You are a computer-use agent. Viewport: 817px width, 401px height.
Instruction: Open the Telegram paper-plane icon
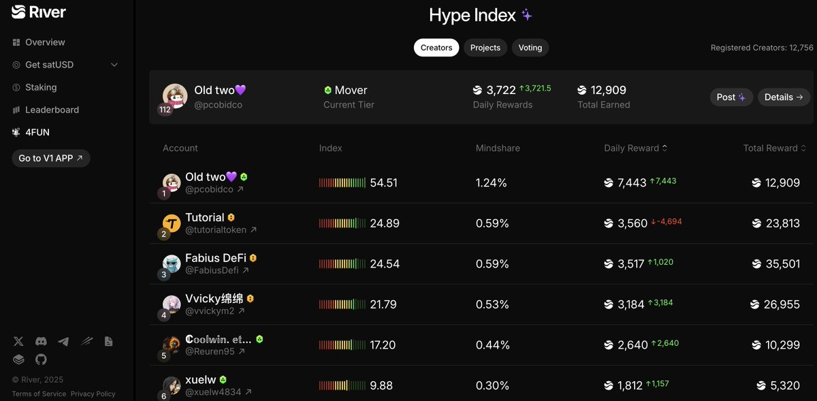(x=63, y=342)
